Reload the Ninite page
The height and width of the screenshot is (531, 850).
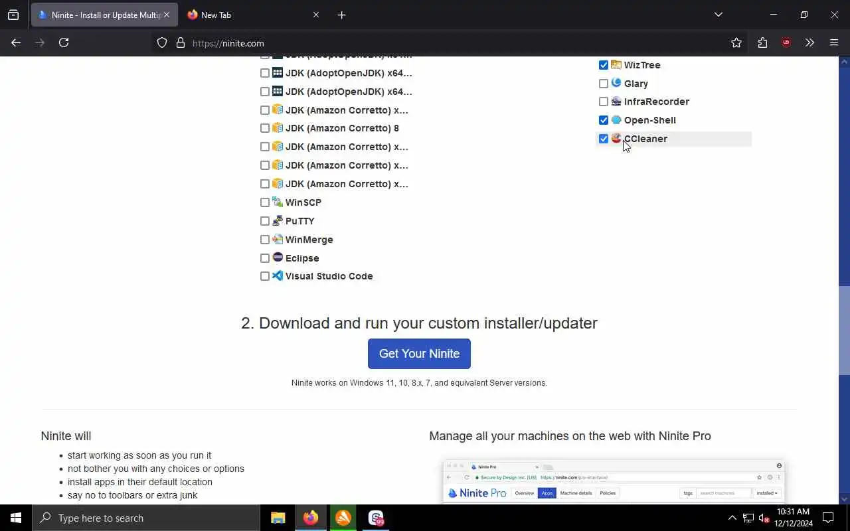click(x=64, y=42)
